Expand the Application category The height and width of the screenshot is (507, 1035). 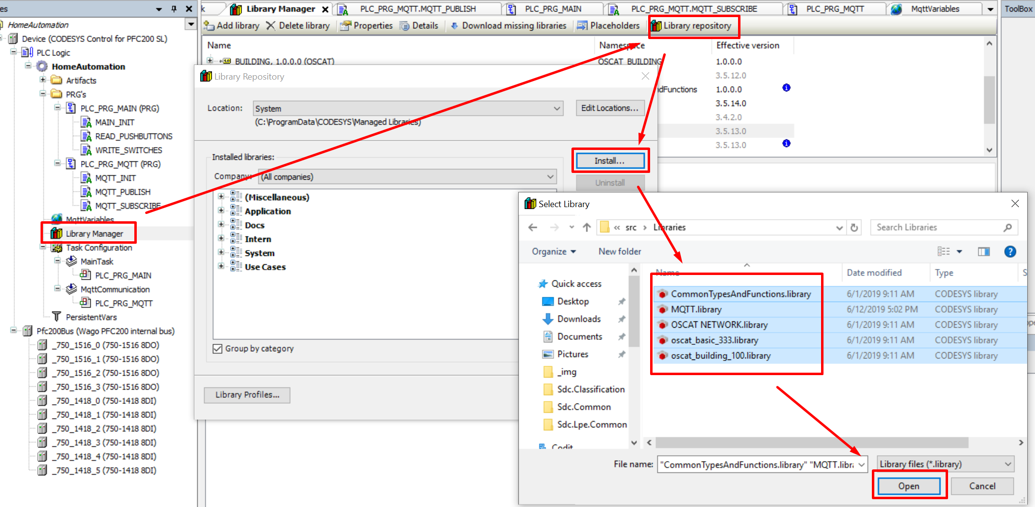(x=221, y=210)
